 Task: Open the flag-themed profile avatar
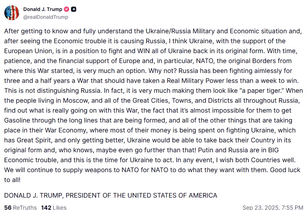[12, 13]
